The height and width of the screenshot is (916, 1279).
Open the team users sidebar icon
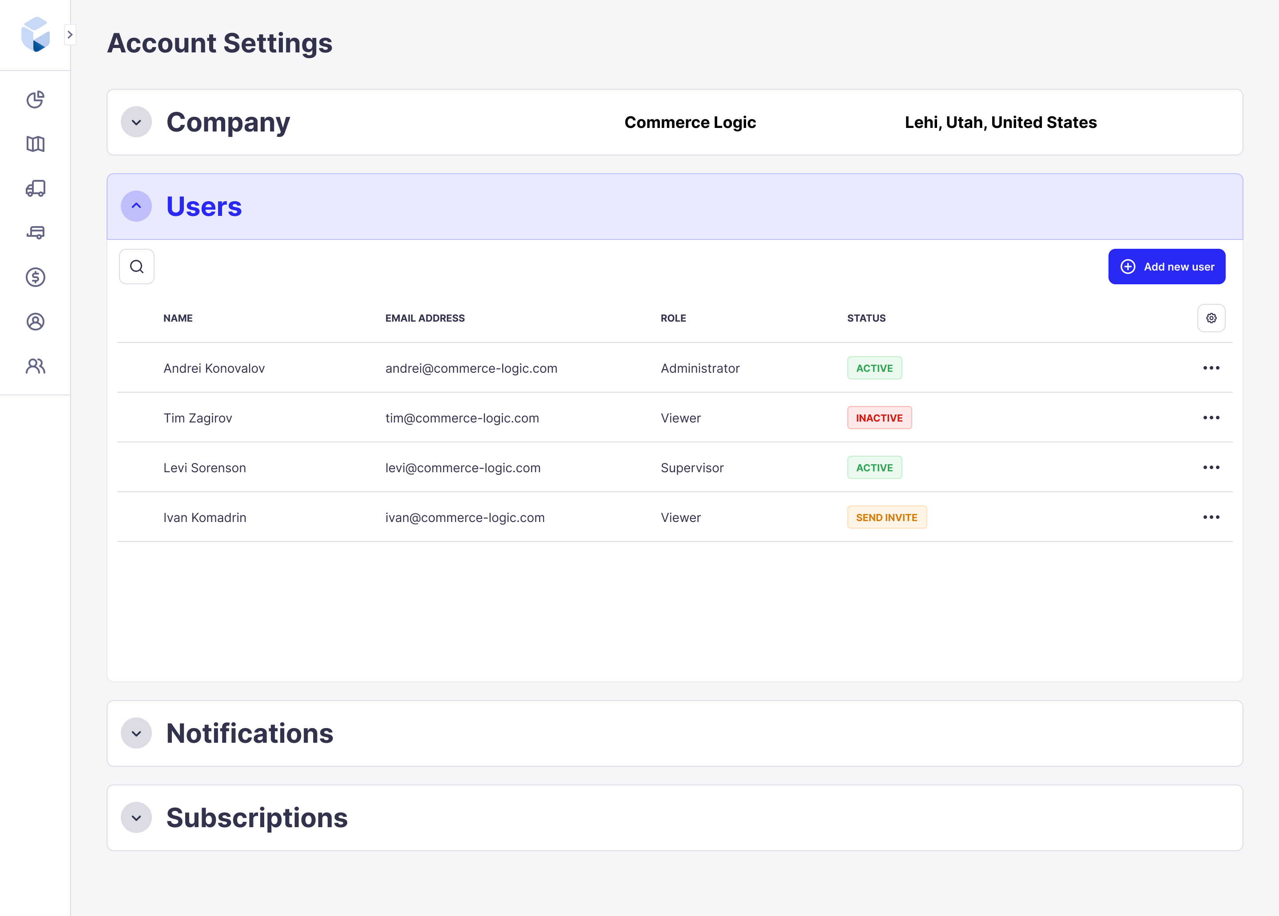pos(36,366)
